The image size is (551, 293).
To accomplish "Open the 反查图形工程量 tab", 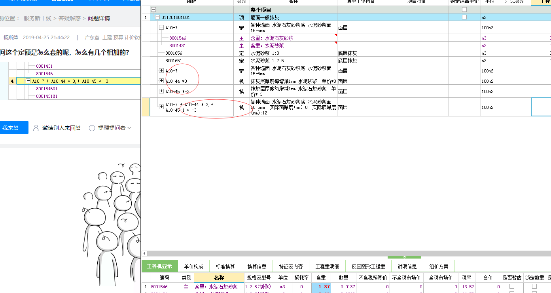I will click(368, 266).
